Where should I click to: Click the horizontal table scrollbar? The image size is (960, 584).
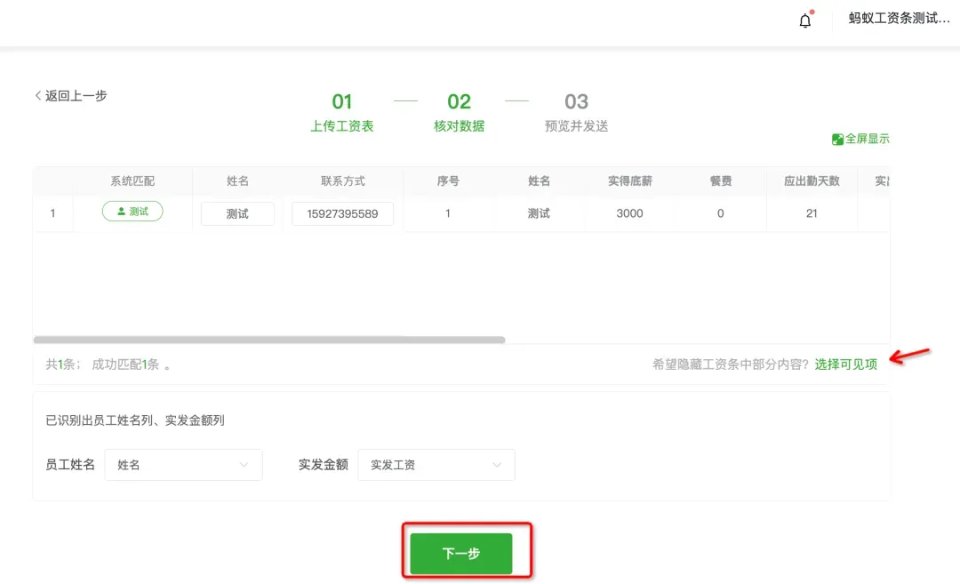pyautogui.click(x=269, y=340)
